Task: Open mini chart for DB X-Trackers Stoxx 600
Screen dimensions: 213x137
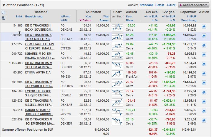Action: tap(117, 36)
